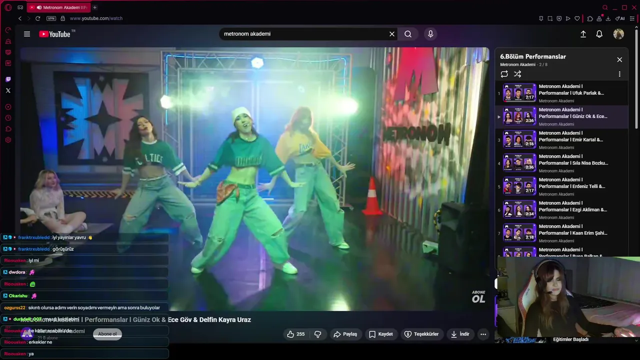
Task: Open the site security lock icon
Action: pos(62,18)
